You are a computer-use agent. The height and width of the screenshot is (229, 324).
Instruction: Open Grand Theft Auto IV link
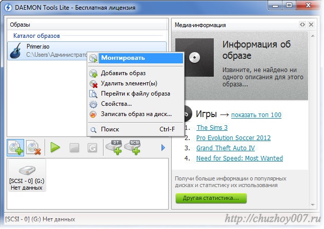[226, 148]
